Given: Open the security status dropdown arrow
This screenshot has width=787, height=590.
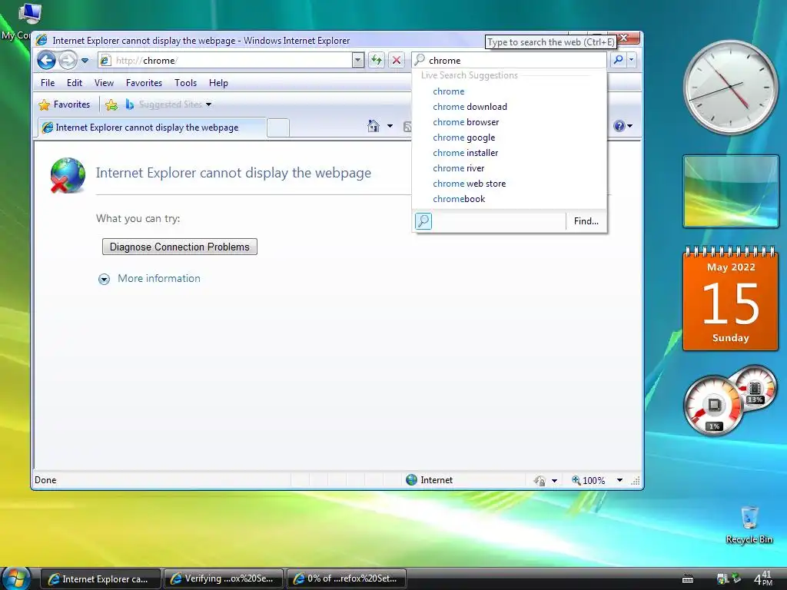Looking at the screenshot, I should point(554,481).
